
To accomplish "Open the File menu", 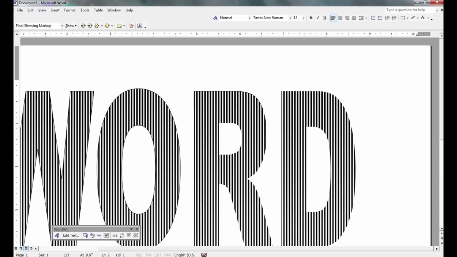I will pos(20,10).
